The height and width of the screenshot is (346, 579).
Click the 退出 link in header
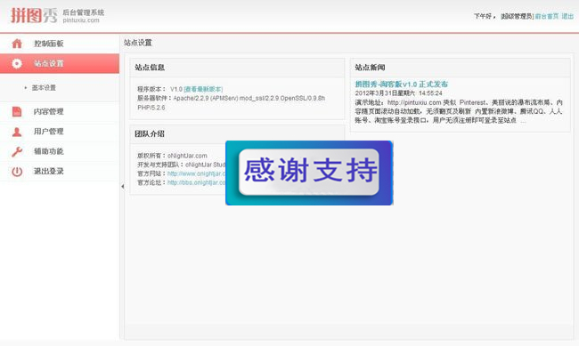[x=567, y=16]
